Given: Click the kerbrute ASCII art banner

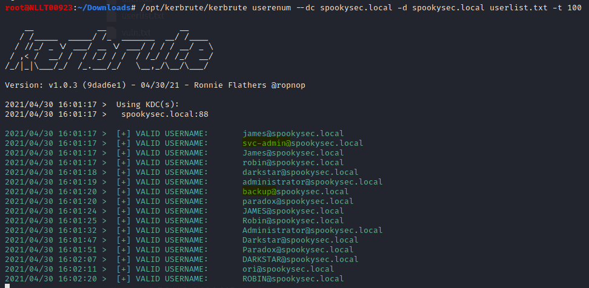Looking at the screenshot, I should (109, 49).
